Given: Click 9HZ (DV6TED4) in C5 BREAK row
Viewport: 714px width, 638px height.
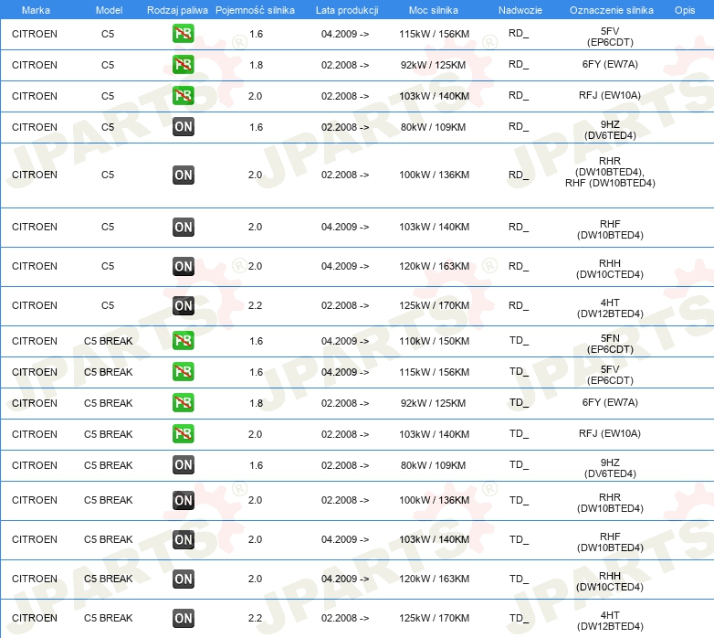Looking at the screenshot, I should point(610,468).
